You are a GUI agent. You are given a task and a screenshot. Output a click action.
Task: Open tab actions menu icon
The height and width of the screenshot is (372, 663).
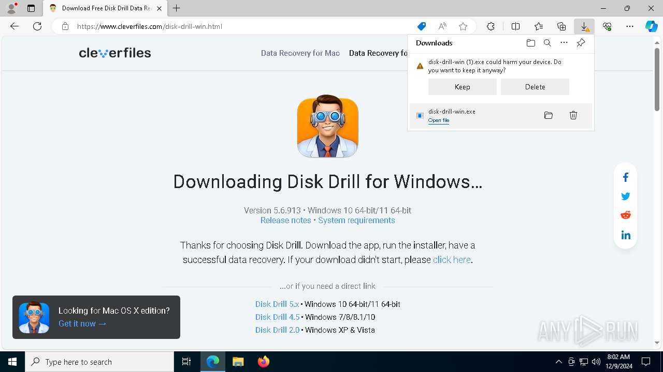pyautogui.click(x=31, y=8)
